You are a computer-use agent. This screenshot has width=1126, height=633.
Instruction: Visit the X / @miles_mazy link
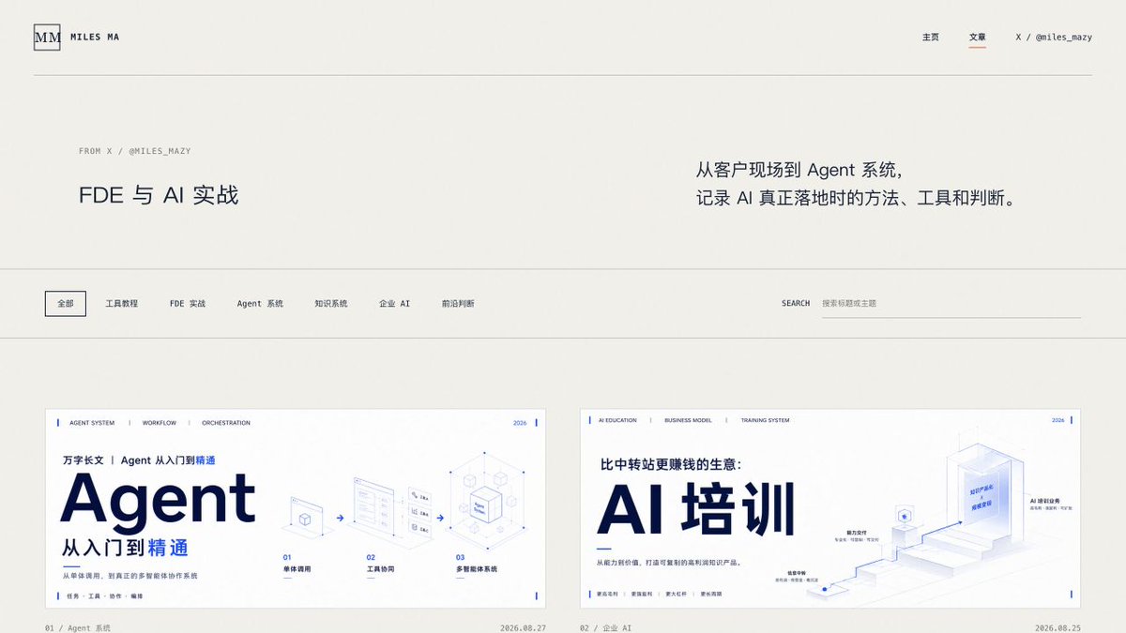[x=1054, y=38]
